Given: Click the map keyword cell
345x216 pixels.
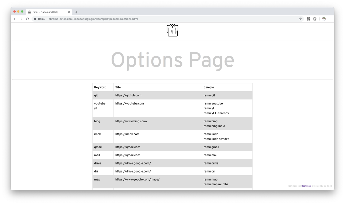Looking at the screenshot, I should click(103, 182).
